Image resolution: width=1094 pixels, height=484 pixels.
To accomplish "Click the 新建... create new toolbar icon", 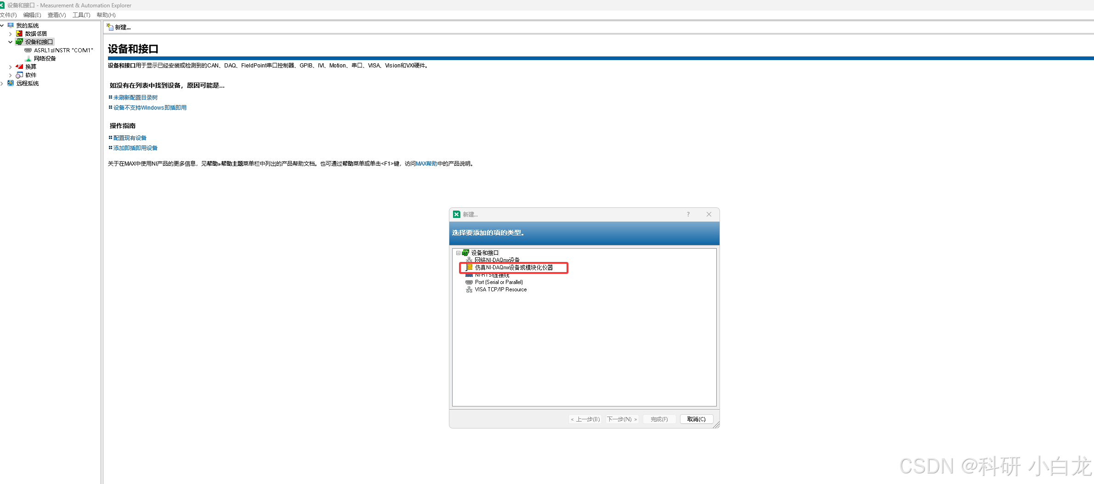I will pos(110,27).
